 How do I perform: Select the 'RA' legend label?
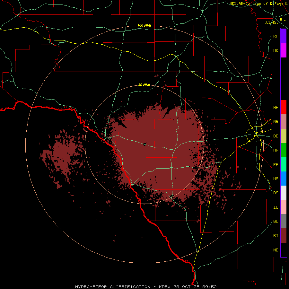click(276, 165)
